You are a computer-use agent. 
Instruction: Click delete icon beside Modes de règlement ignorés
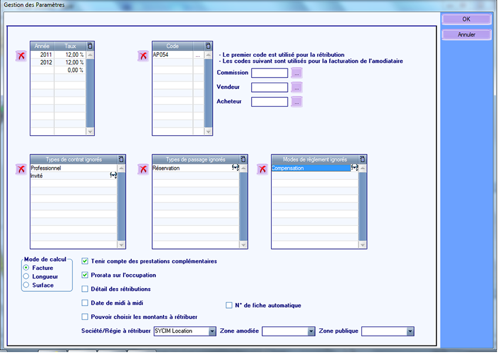click(262, 169)
